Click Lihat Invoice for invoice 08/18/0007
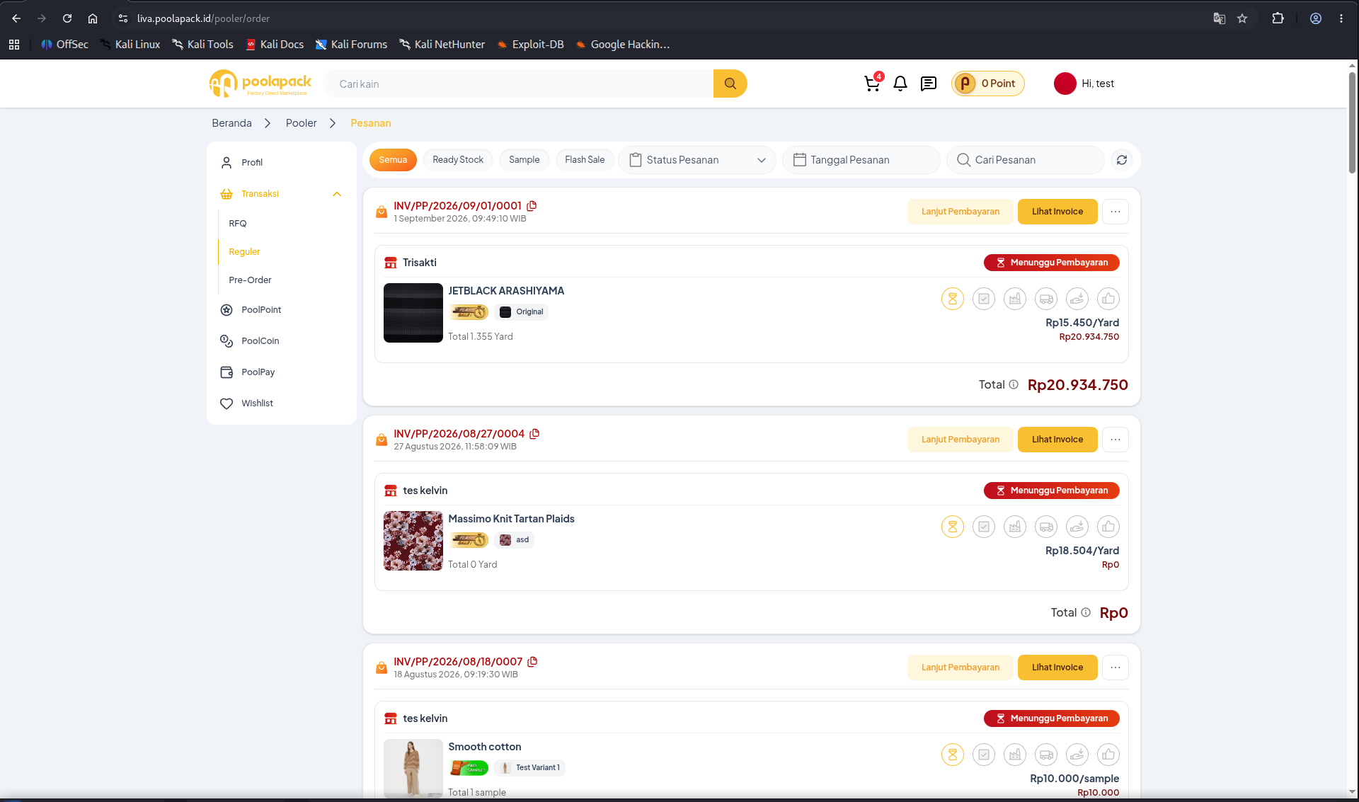1359x802 pixels. 1057,668
